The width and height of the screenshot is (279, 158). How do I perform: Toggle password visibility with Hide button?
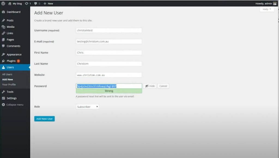150,86
